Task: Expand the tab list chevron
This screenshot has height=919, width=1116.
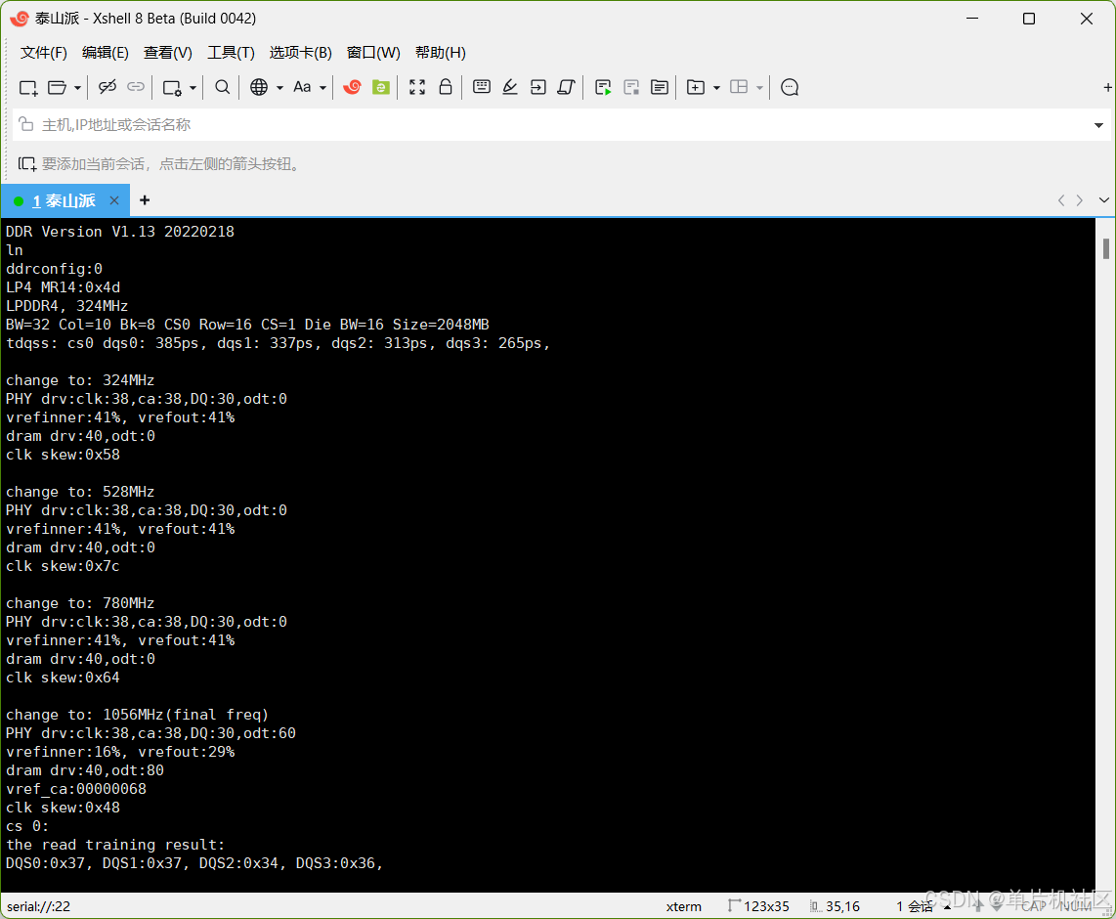Action: (1104, 200)
